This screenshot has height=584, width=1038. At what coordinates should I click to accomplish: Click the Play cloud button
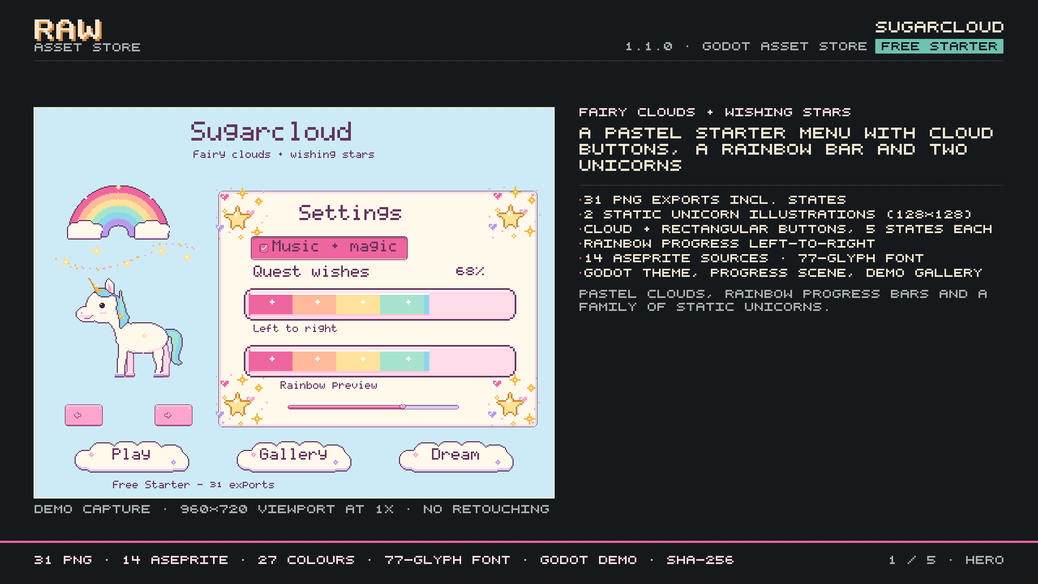pos(131,457)
